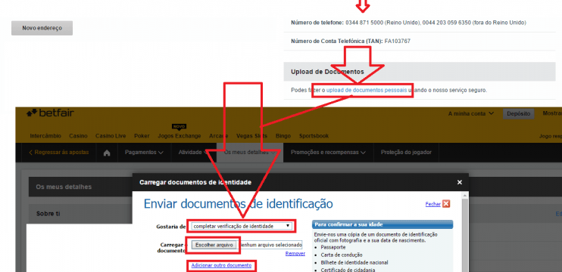Expand Promoções e recompensas menu
Image resolution: width=562 pixels, height=272 pixels.
[328, 153]
